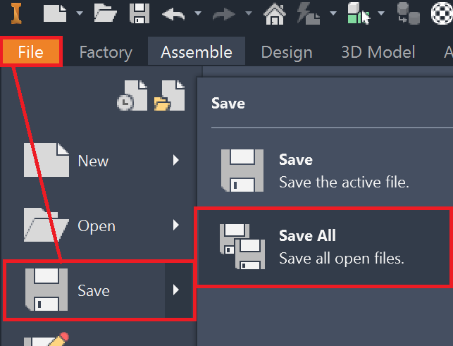This screenshot has width=453, height=346.
Task: Open dropdown arrow next to New file icon
Action: point(79,13)
